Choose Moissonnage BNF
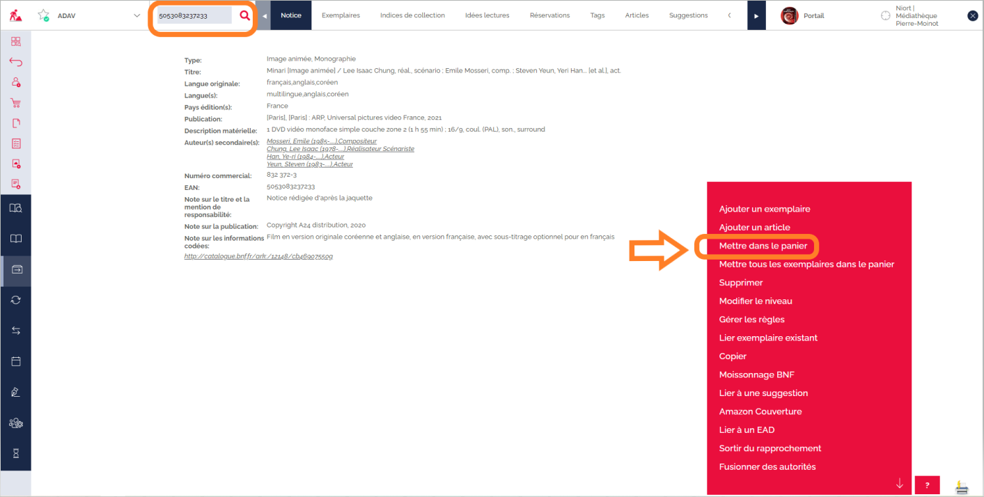 pos(756,374)
